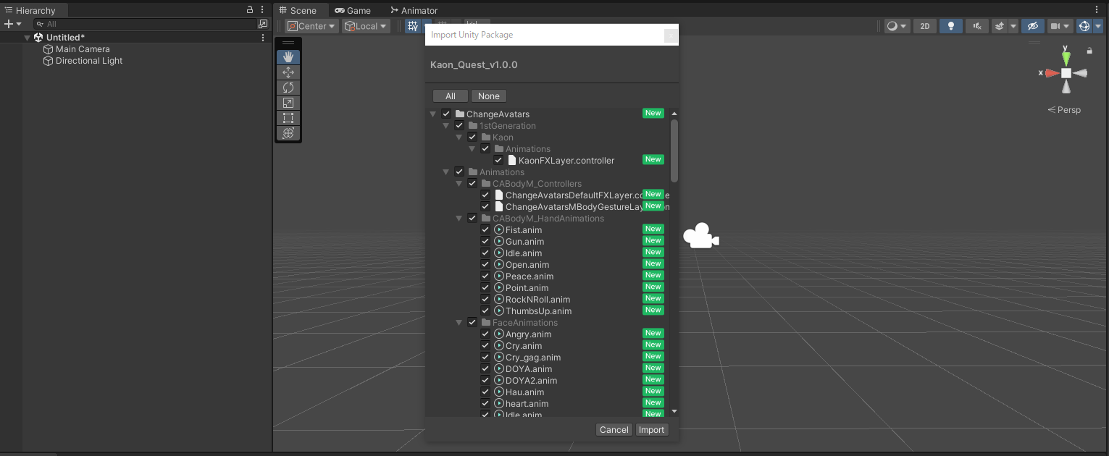Screen dimensions: 1109x456
Task: Select the Scale tool
Action: (288, 103)
